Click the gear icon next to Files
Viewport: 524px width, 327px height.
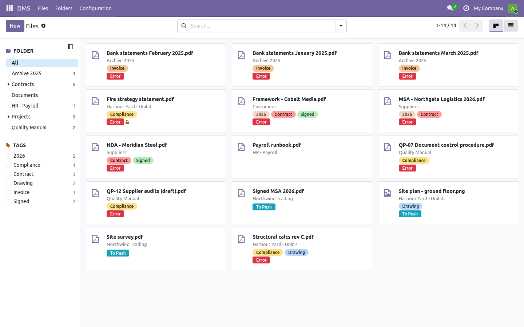43,26
